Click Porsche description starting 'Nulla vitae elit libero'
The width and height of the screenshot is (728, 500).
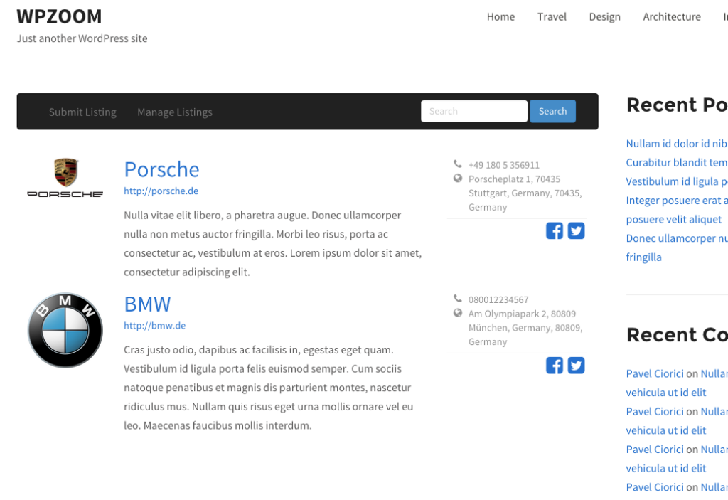(273, 243)
